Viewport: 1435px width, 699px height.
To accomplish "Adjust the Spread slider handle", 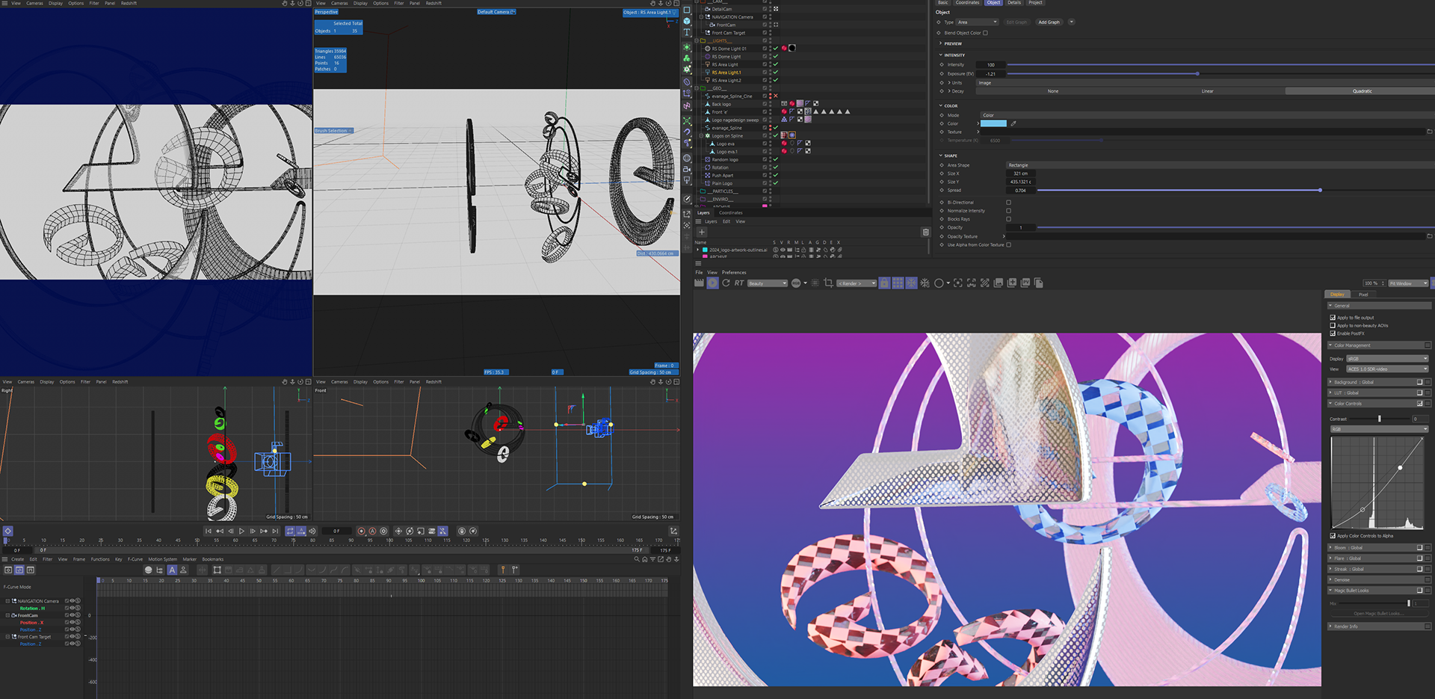I will [x=1321, y=191].
